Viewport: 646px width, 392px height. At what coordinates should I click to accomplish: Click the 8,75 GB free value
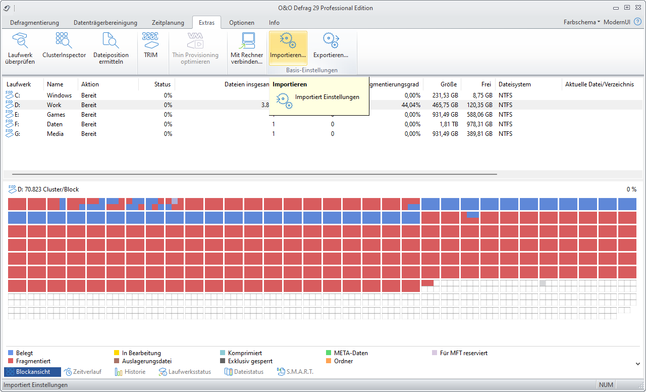481,95
